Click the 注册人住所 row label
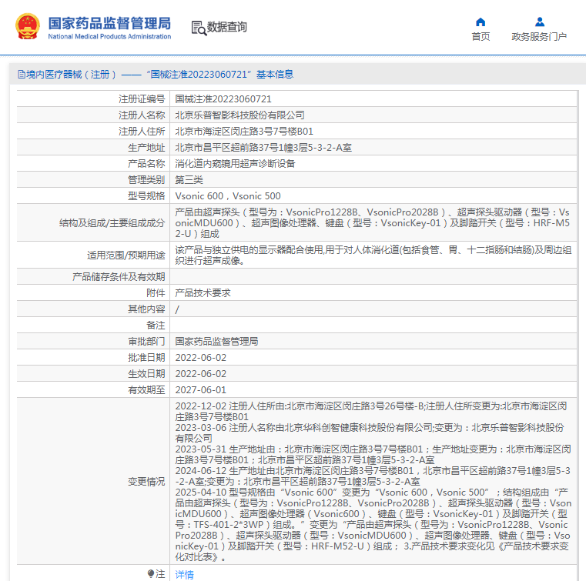This screenshot has height=581, width=586. point(142,131)
